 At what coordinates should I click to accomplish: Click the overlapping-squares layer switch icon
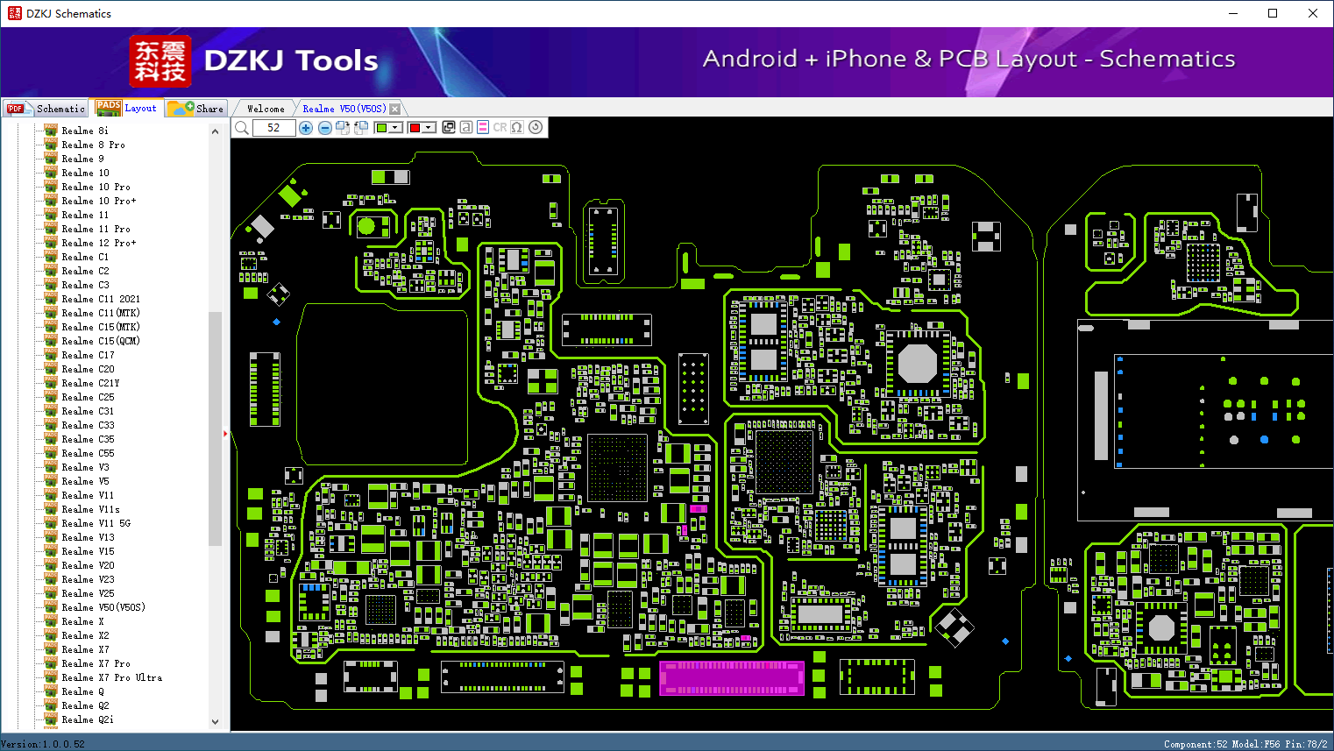449,127
